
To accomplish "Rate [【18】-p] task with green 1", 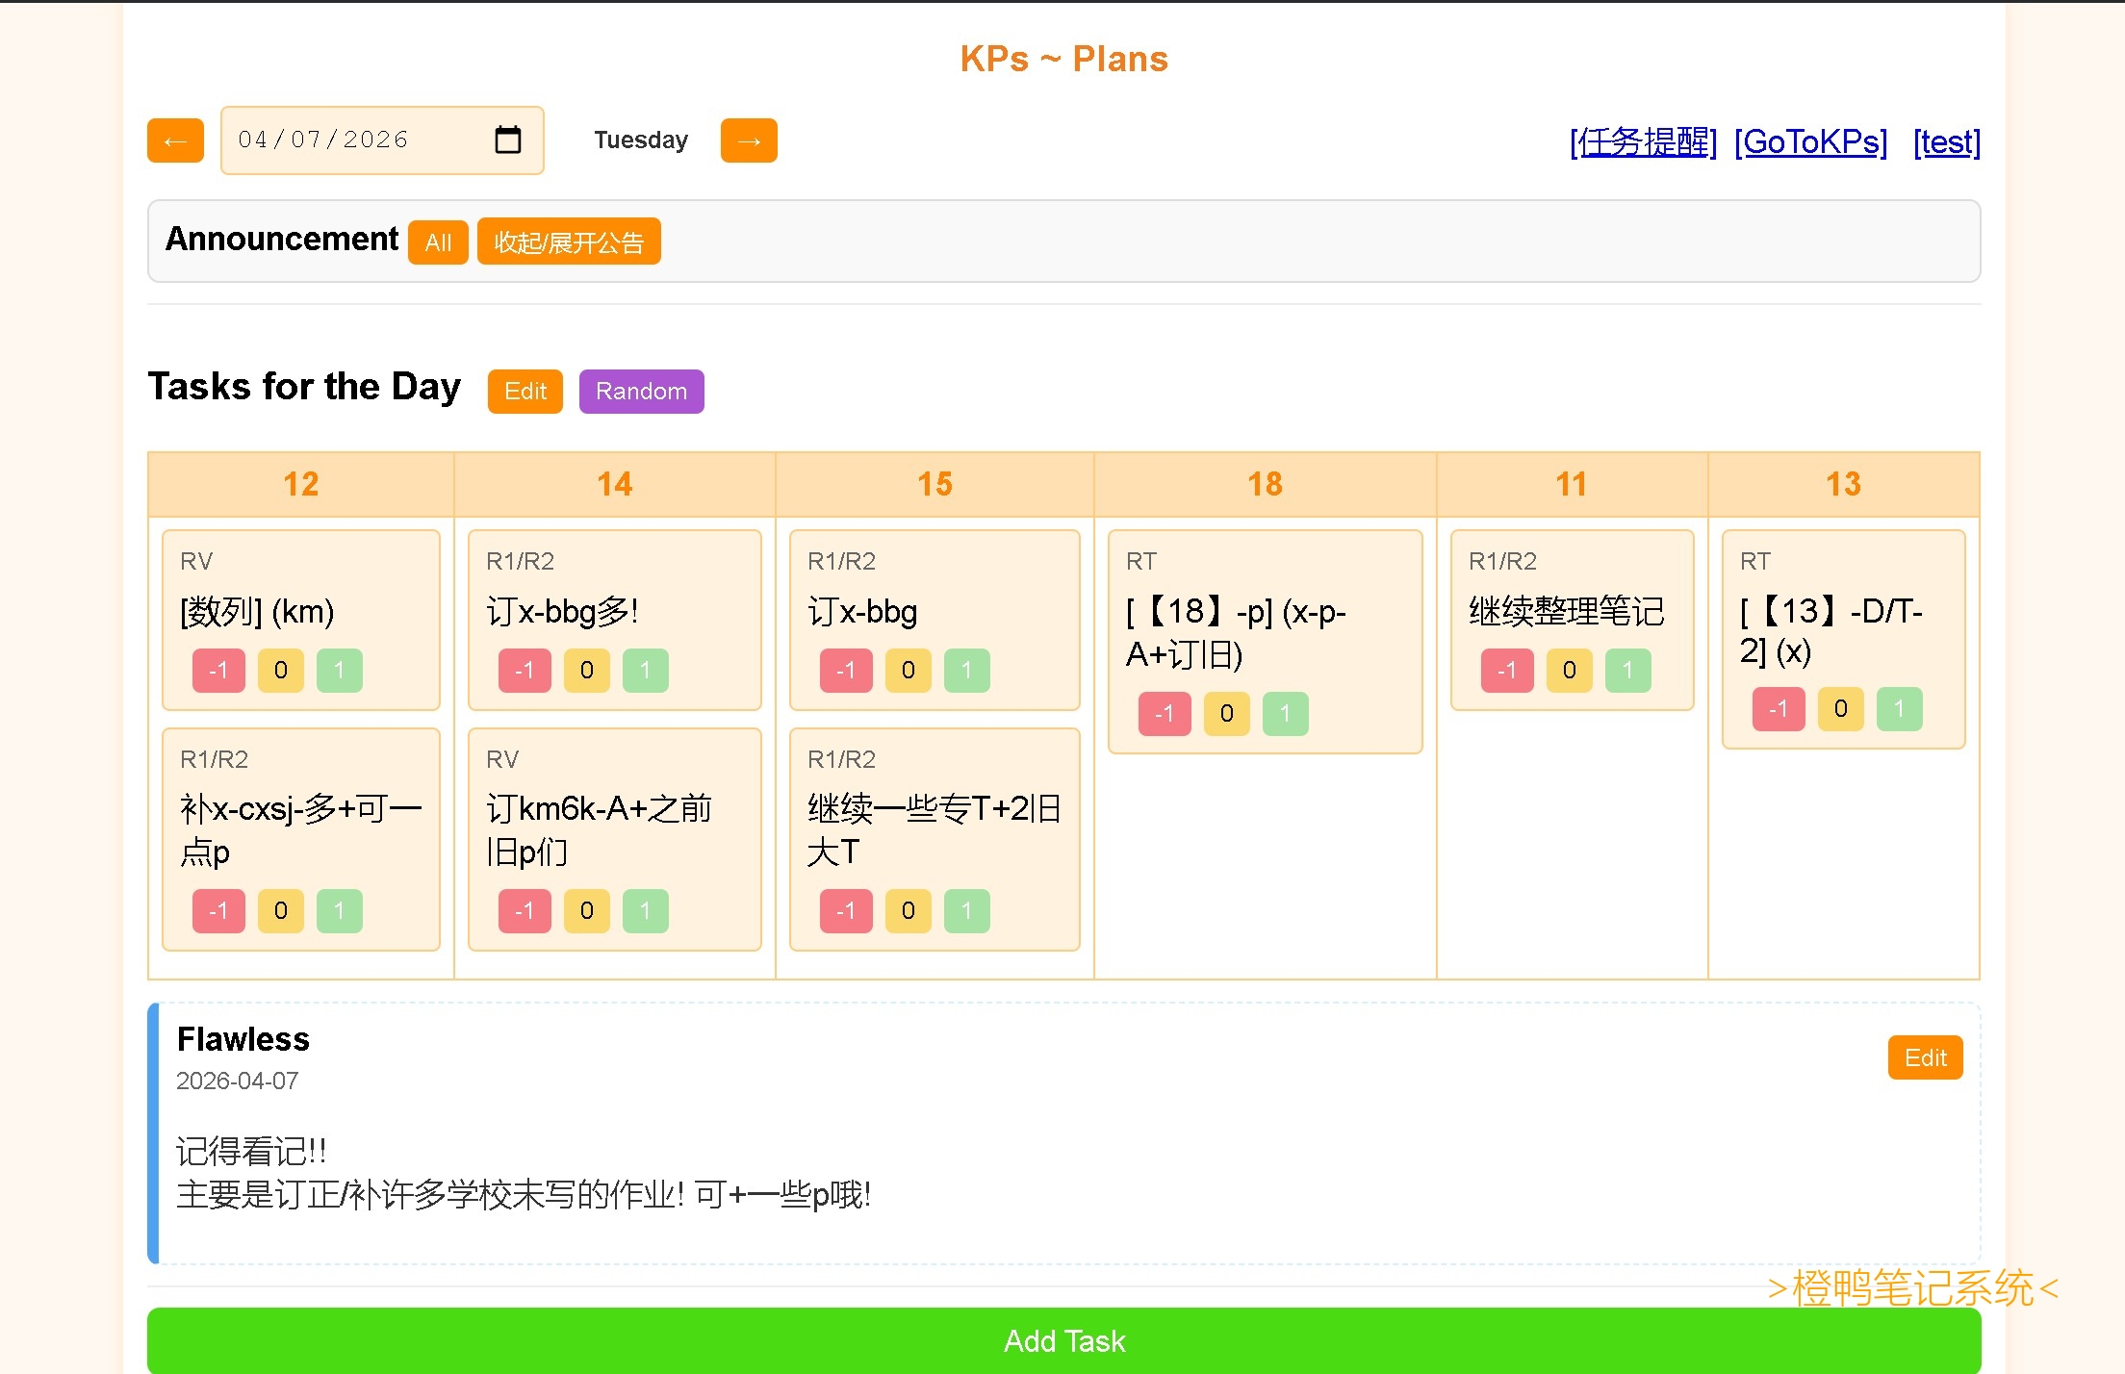I will point(1285,714).
